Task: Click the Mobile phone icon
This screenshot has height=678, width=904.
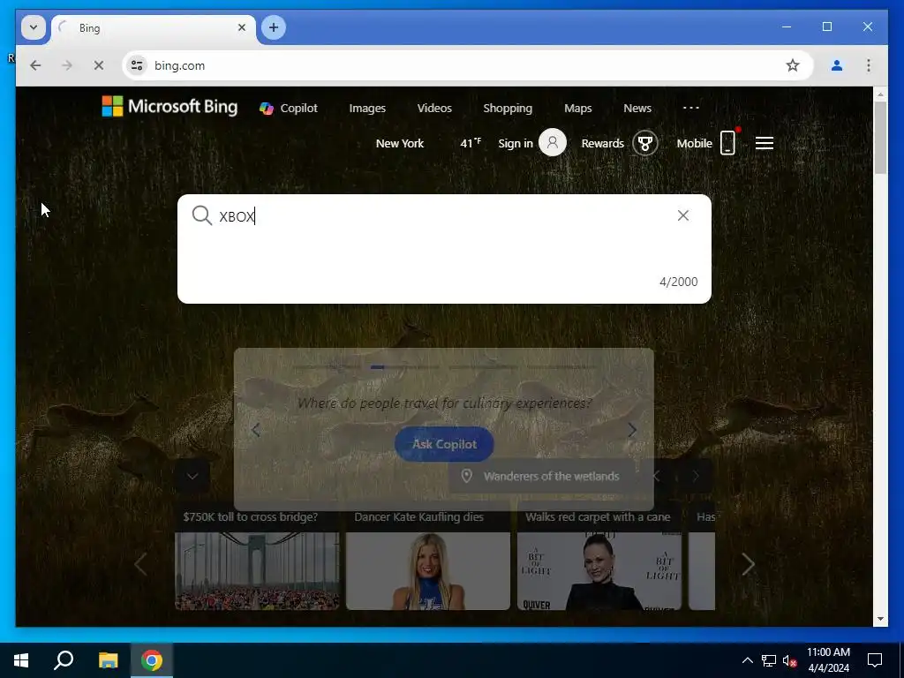Action: 727,142
